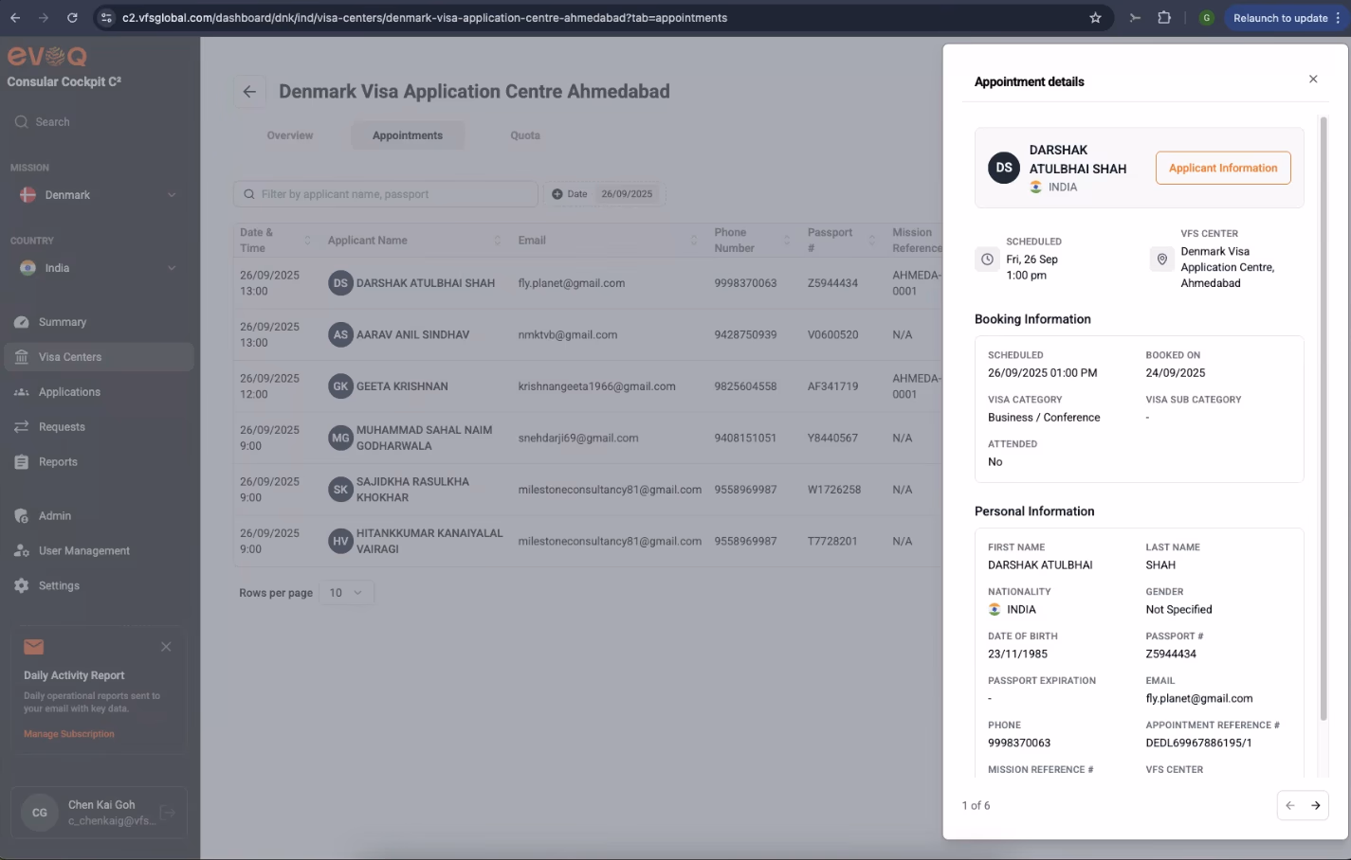
Task: Switch to the Quota tab
Action: point(525,135)
